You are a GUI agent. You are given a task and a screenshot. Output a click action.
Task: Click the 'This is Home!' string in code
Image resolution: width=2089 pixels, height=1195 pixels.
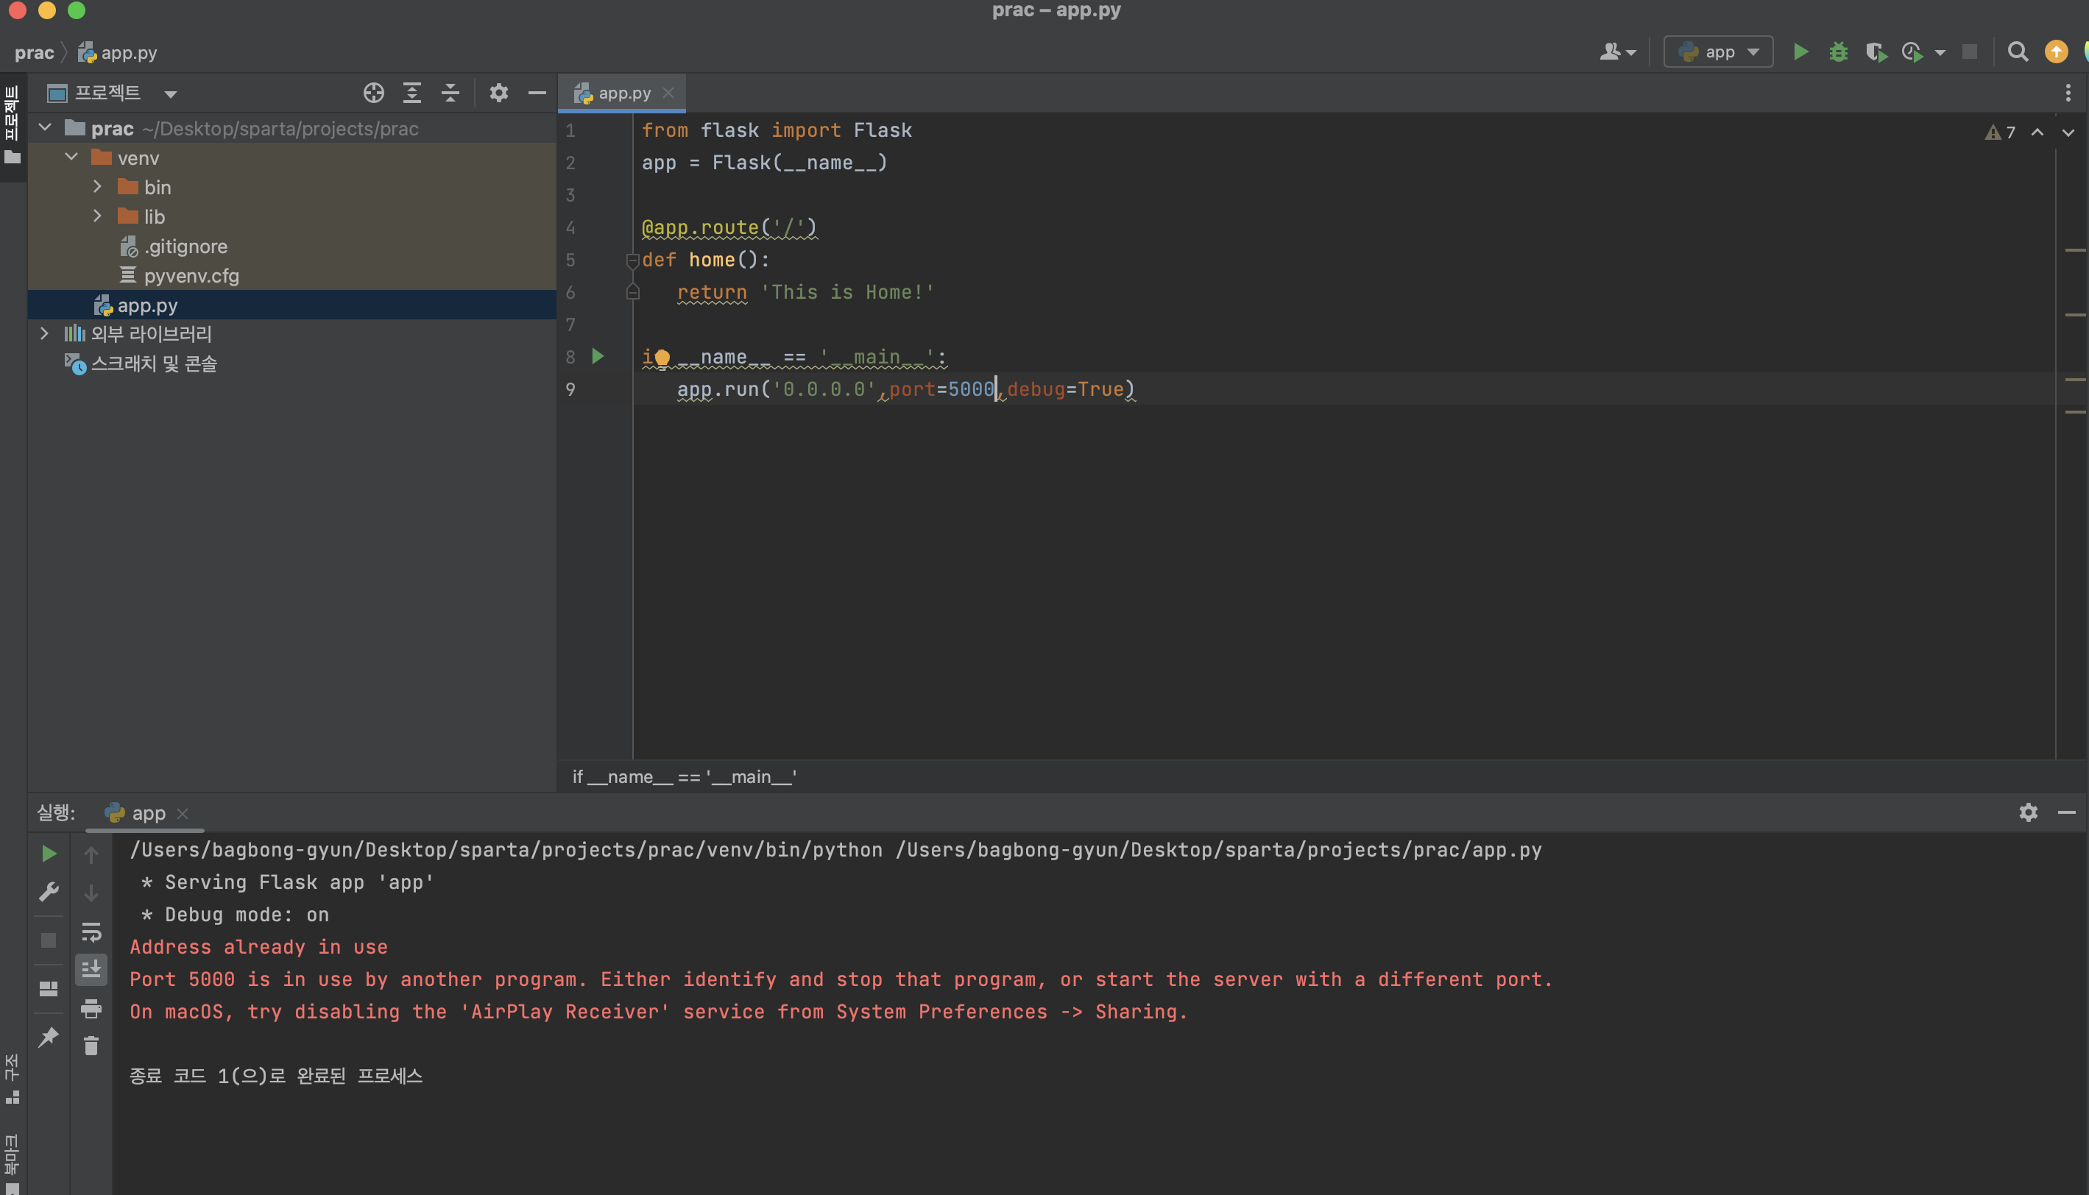(847, 292)
